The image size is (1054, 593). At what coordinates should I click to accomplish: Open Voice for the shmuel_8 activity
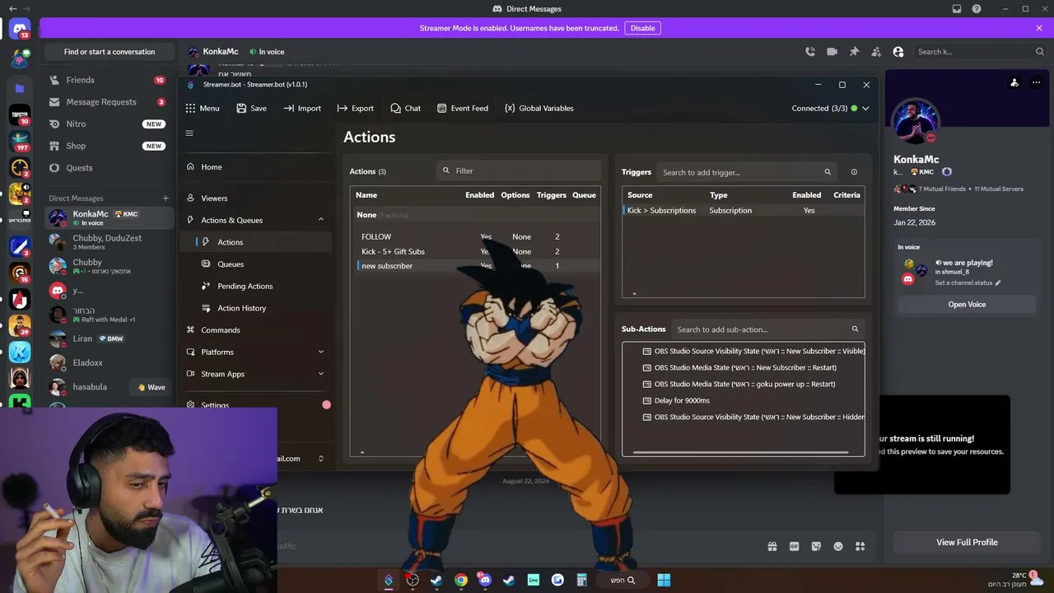coord(967,305)
